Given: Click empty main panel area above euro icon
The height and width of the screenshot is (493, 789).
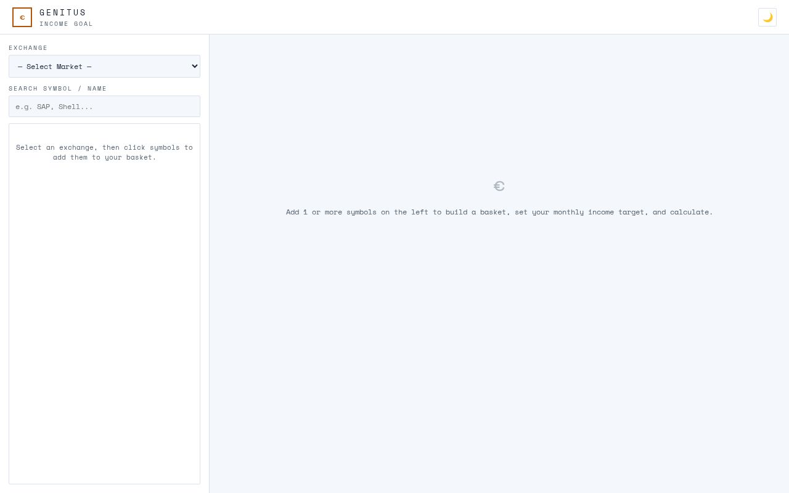Looking at the screenshot, I should point(499,105).
